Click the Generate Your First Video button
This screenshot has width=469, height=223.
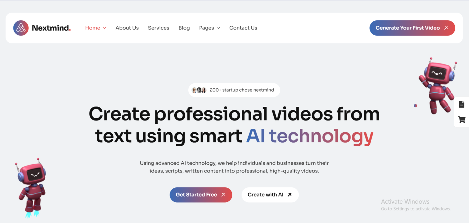point(412,28)
